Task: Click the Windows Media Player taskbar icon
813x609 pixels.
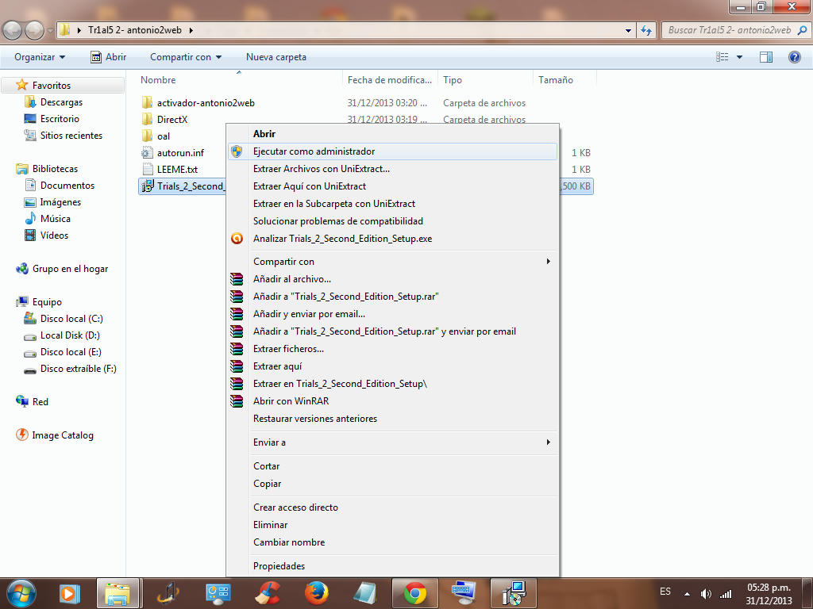Action: (70, 592)
